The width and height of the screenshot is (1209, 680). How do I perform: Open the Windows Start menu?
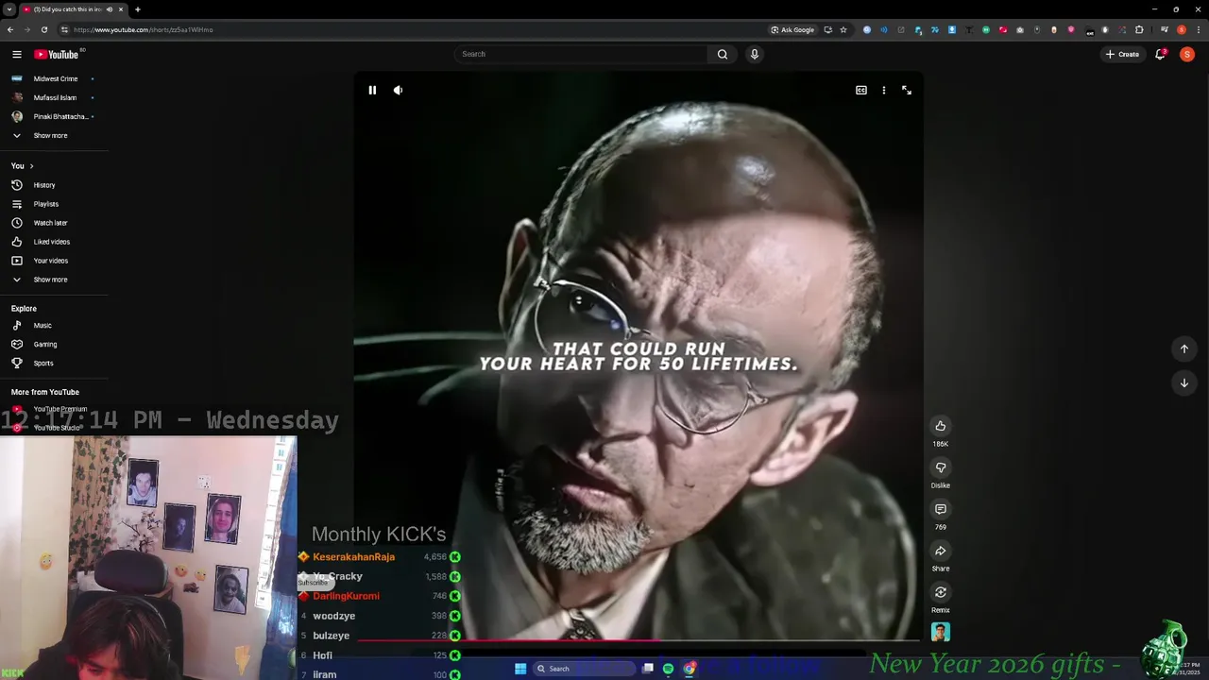[520, 669]
